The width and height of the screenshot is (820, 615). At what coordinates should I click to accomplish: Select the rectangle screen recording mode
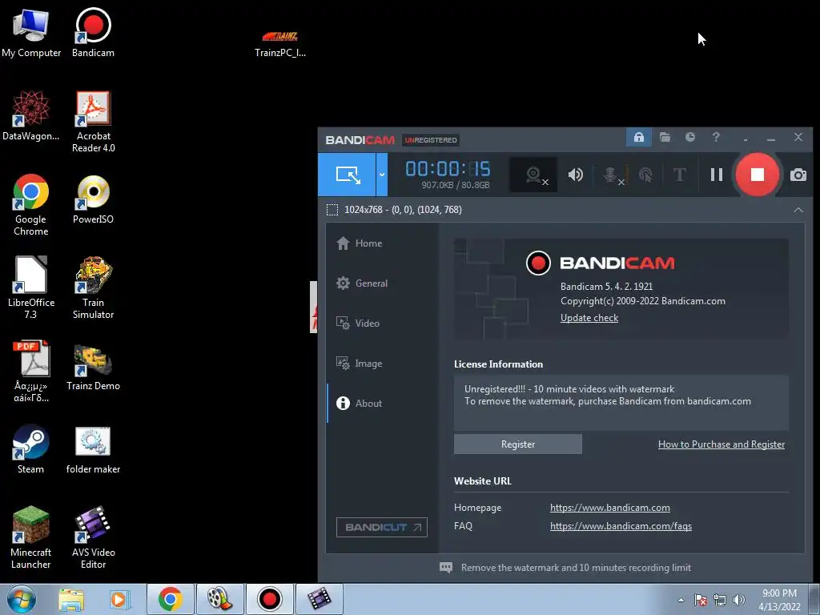click(347, 175)
